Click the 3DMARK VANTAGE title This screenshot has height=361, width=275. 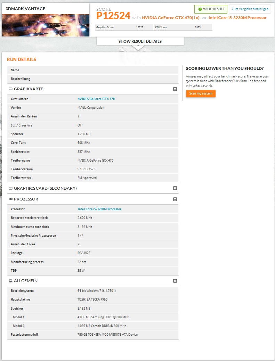click(25, 9)
